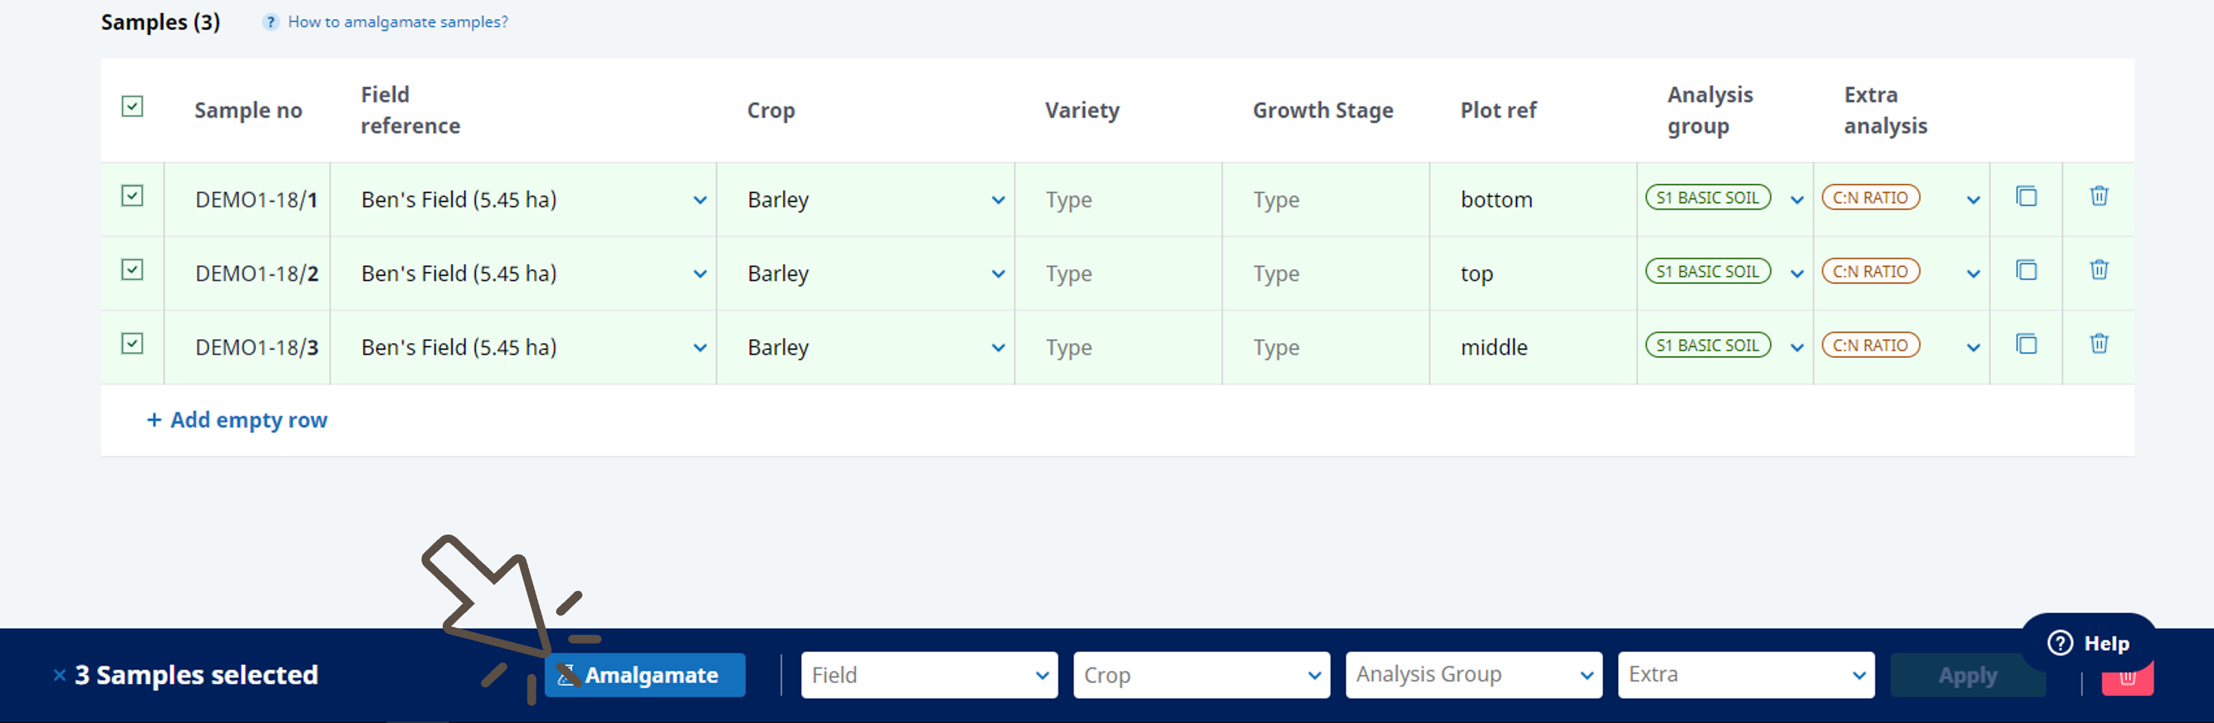Screen dimensions: 2214x723
Task: Click the Amalgamate button
Action: 645,675
